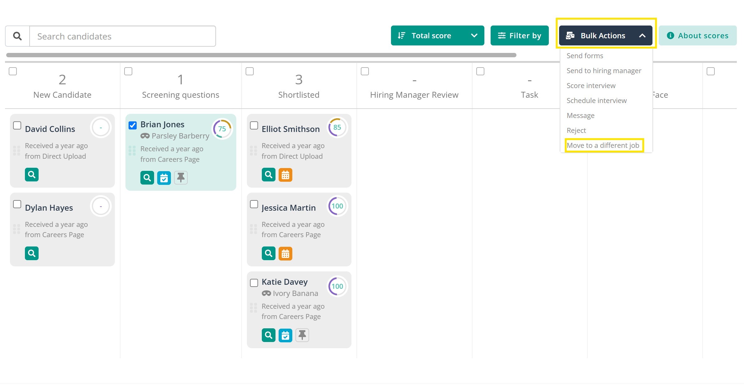Open the Filter by options
The width and height of the screenshot is (744, 389).
[x=520, y=35]
